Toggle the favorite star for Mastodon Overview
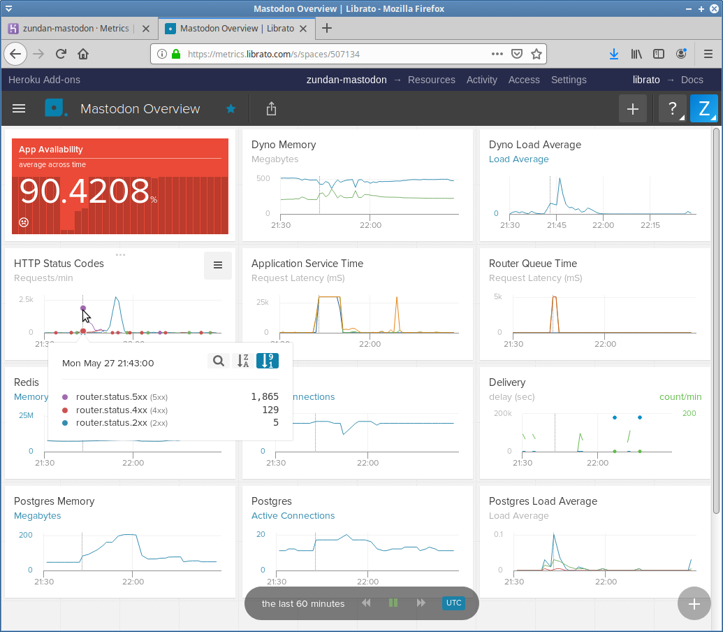Screen dimensions: 723x632 (231, 109)
